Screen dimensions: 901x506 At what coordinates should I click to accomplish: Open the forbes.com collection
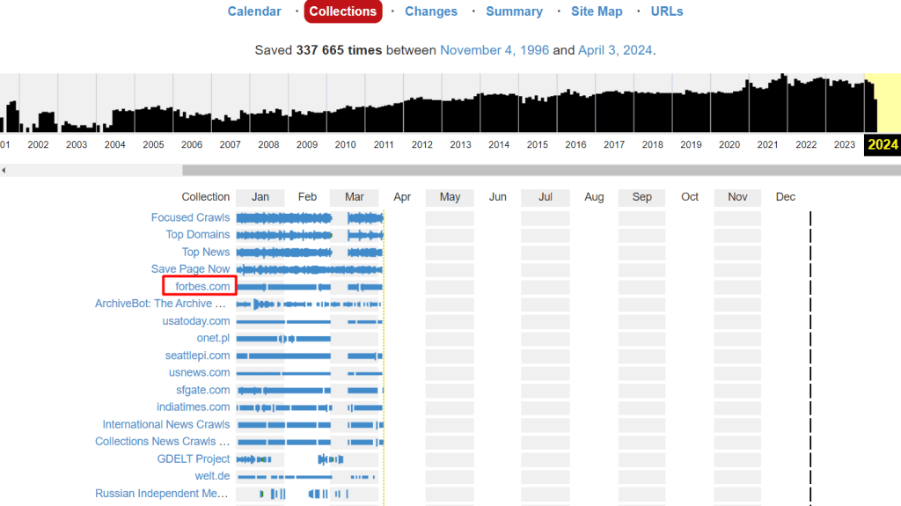[202, 286]
